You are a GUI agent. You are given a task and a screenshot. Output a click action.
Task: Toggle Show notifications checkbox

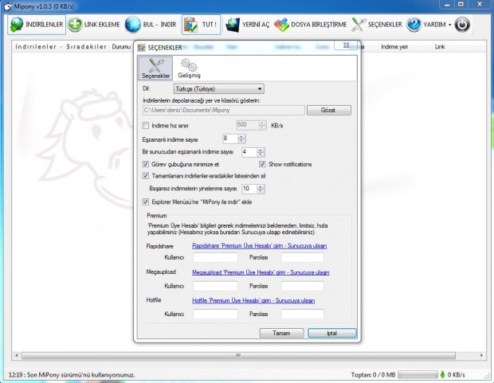pyautogui.click(x=262, y=164)
